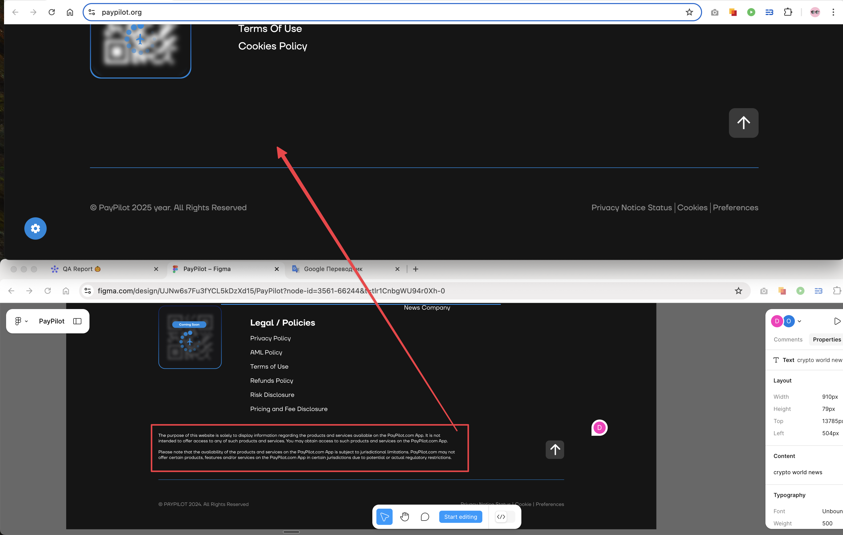Toggle site information icon in Figma address bar
This screenshot has height=535, width=843.
[x=88, y=291]
